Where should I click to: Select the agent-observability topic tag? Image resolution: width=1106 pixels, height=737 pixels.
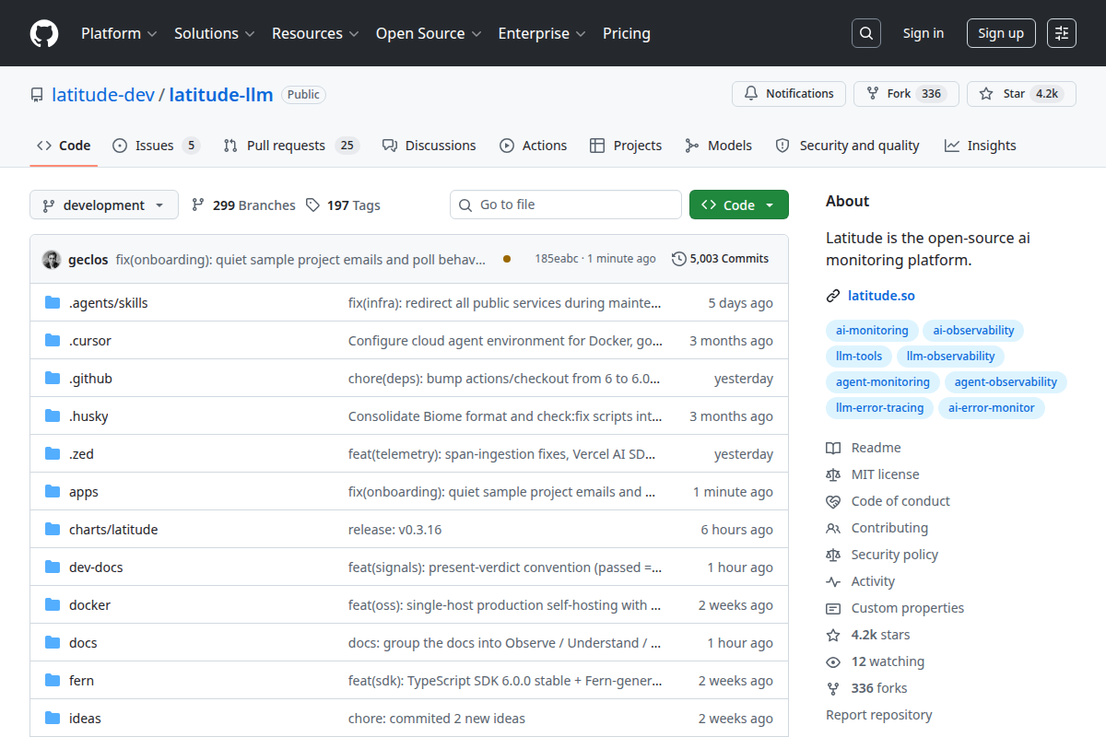click(1006, 382)
